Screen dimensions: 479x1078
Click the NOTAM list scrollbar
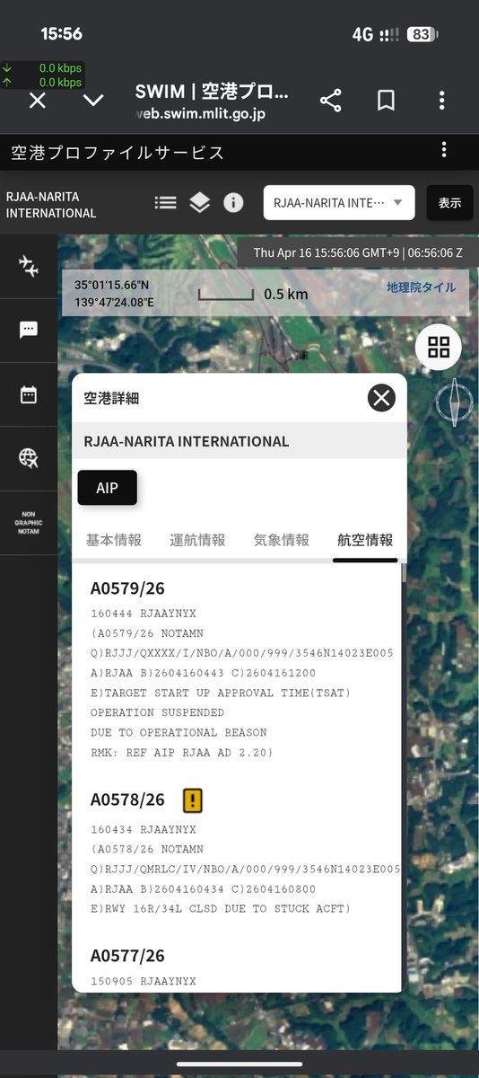(x=404, y=575)
